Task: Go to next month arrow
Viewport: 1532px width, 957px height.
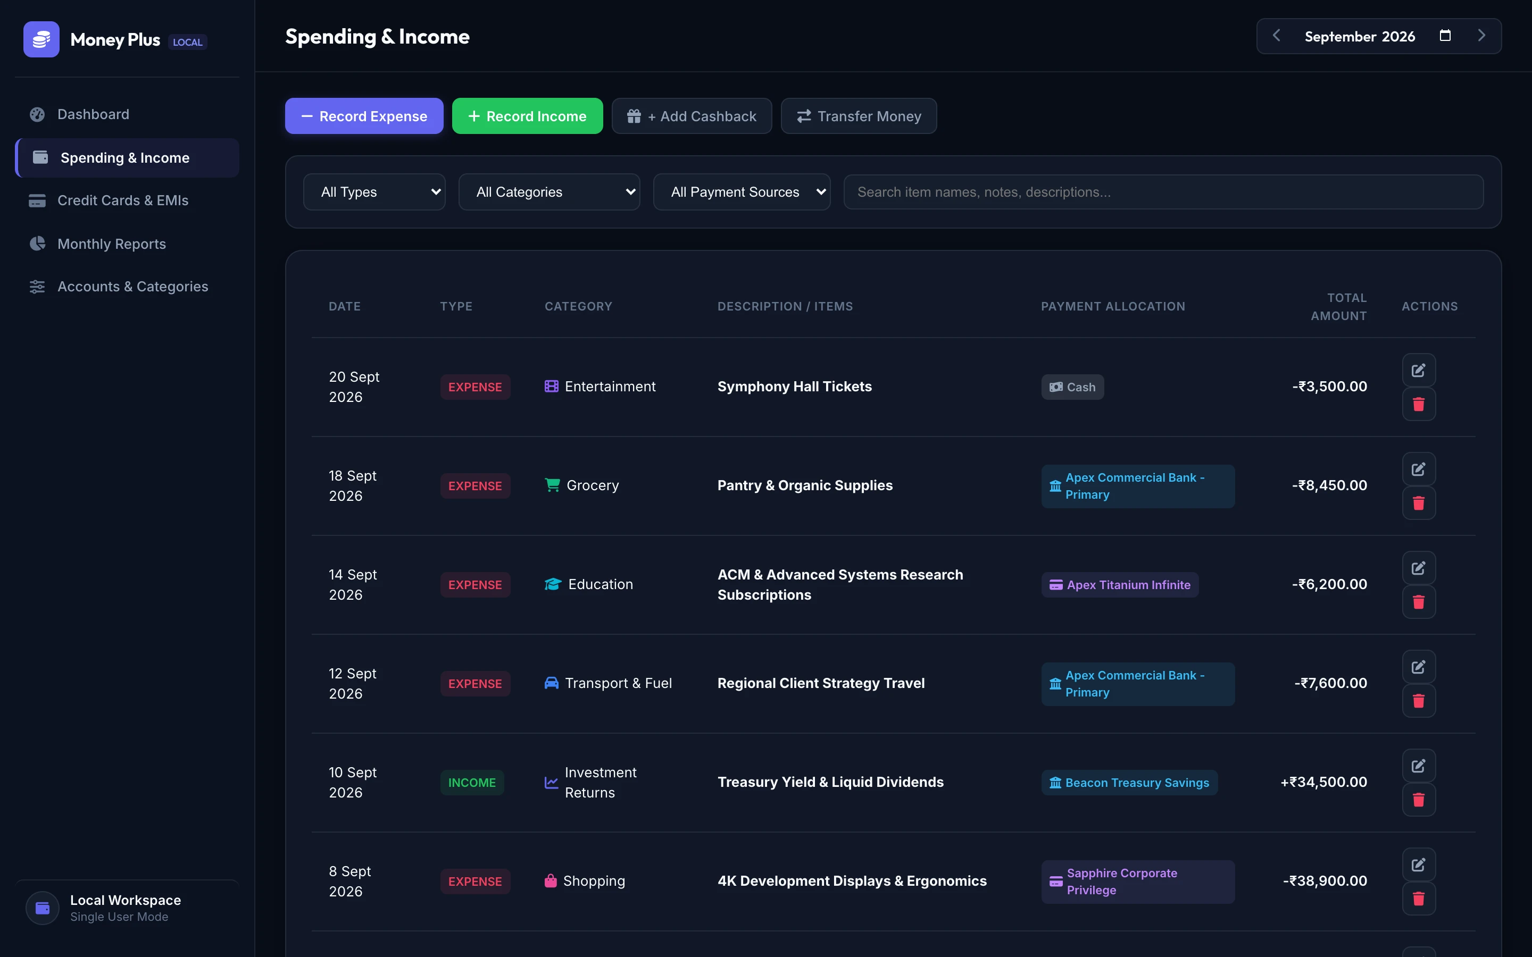Action: [1481, 36]
